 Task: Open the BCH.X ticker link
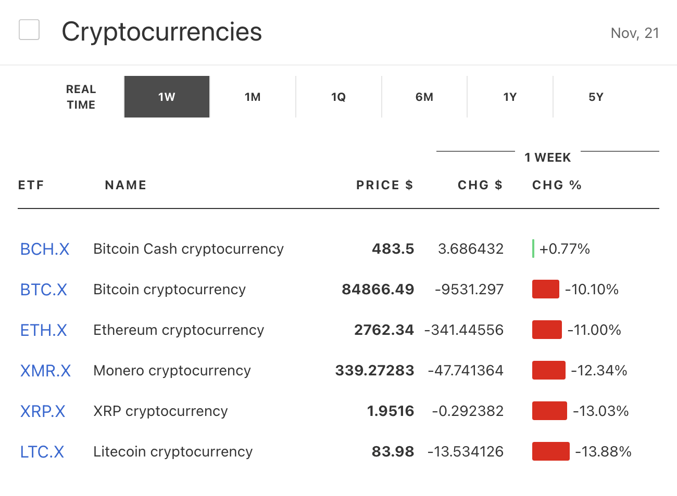point(45,249)
